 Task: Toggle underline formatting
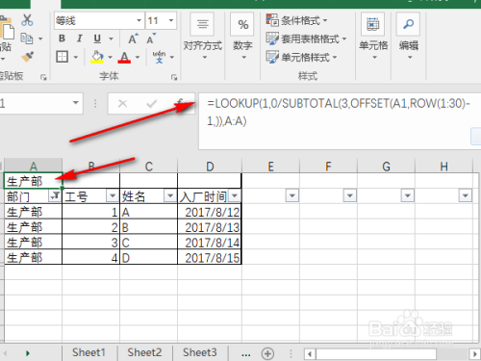[x=97, y=39]
